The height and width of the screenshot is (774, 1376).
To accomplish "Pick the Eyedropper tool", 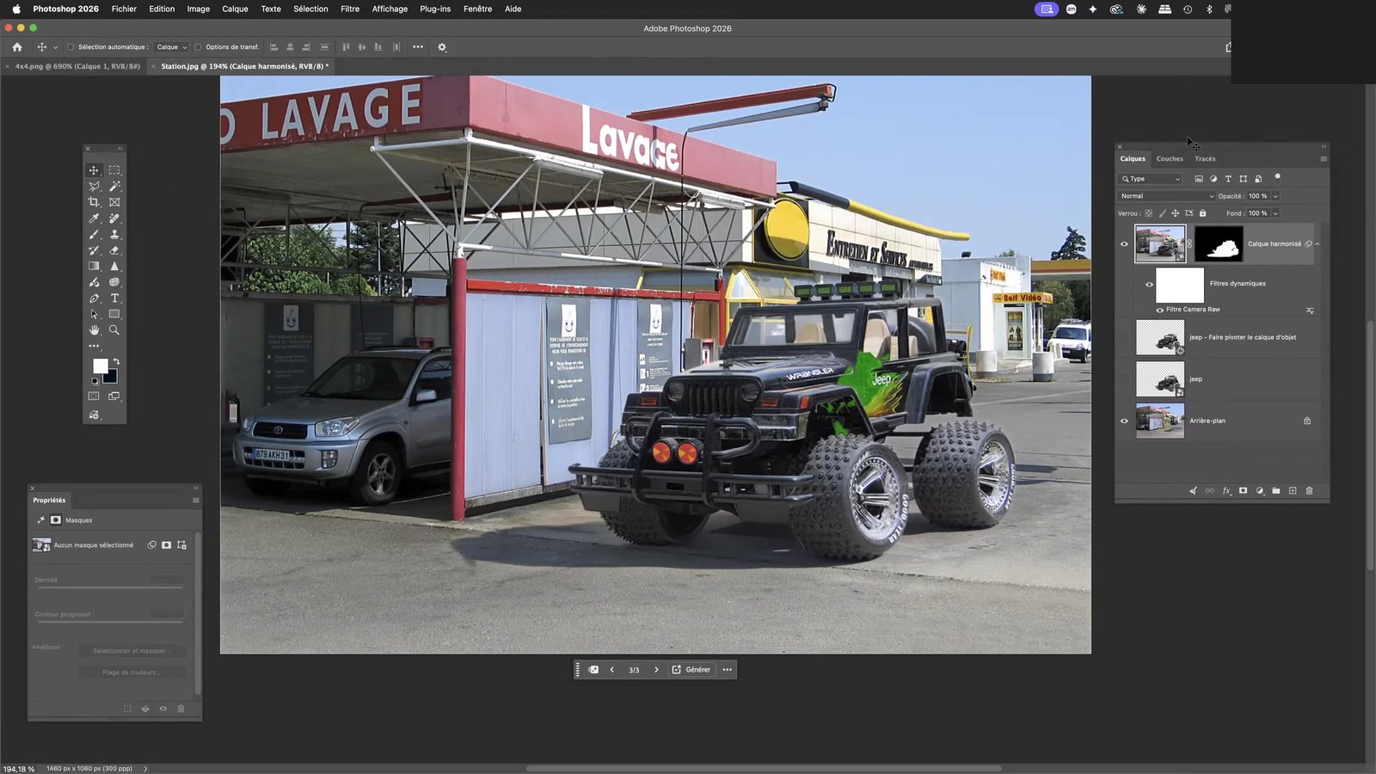I will (94, 218).
